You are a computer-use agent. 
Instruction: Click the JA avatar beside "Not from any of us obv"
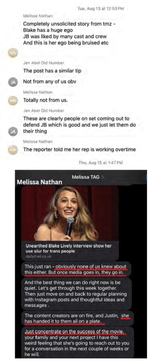[13, 82]
